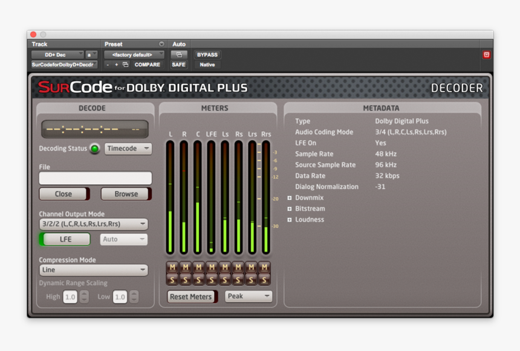Open the Timecode display dropdown
The image size is (520, 351).
click(128, 149)
